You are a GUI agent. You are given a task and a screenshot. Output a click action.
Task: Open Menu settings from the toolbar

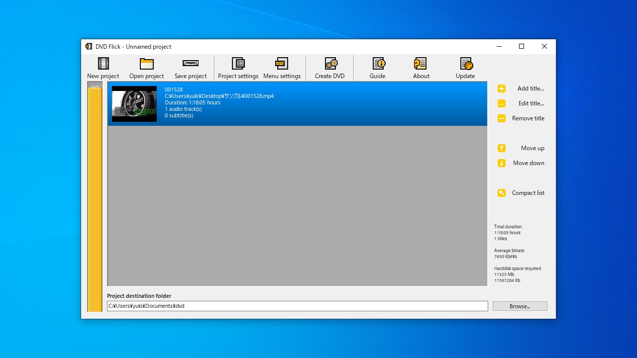(282, 68)
